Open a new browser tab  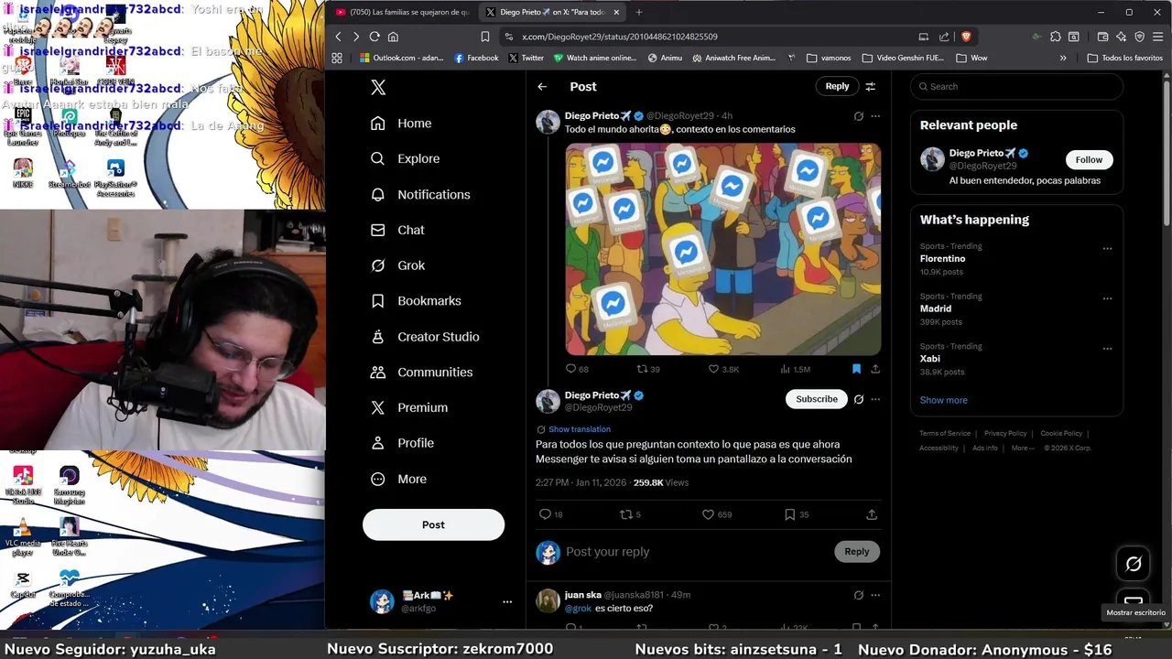638,12
